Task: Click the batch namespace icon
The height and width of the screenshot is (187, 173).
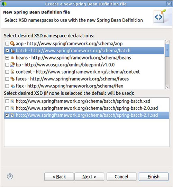Action: (12, 51)
